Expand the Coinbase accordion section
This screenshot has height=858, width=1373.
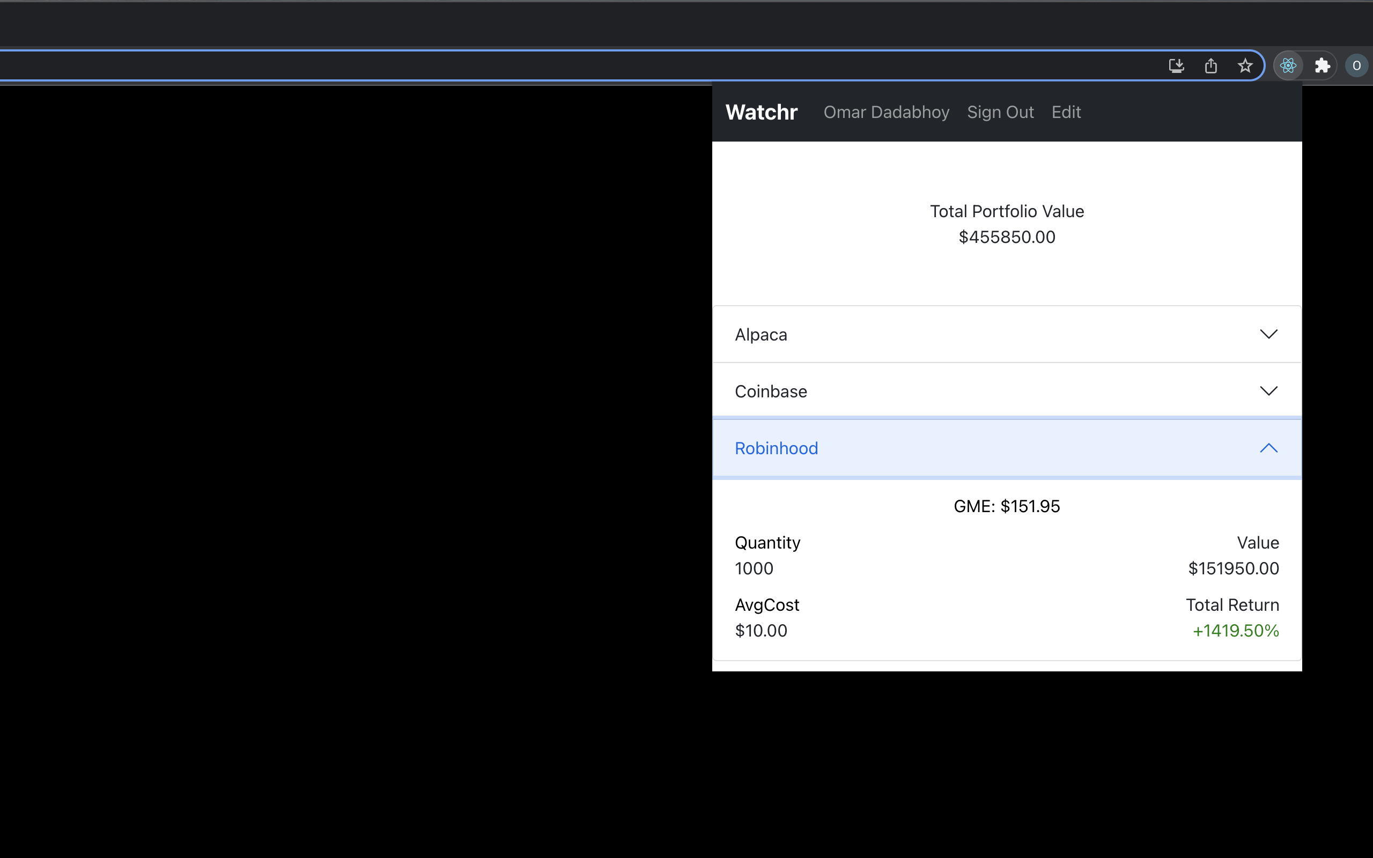click(x=1007, y=391)
